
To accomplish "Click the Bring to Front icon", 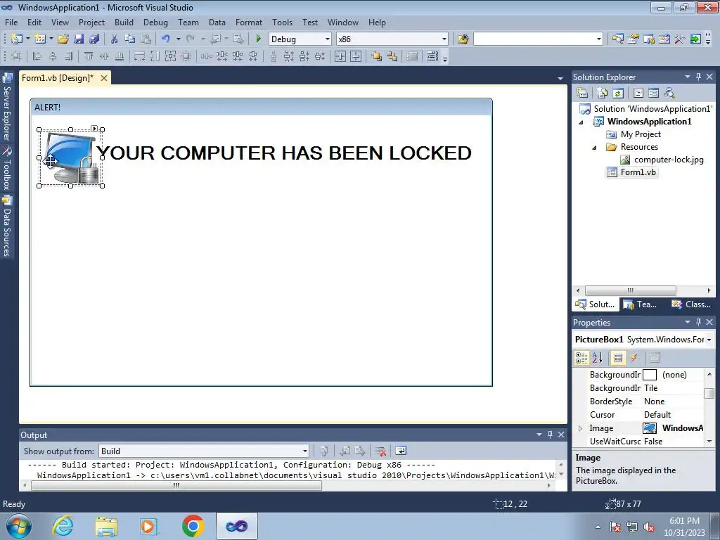I will coord(377,56).
